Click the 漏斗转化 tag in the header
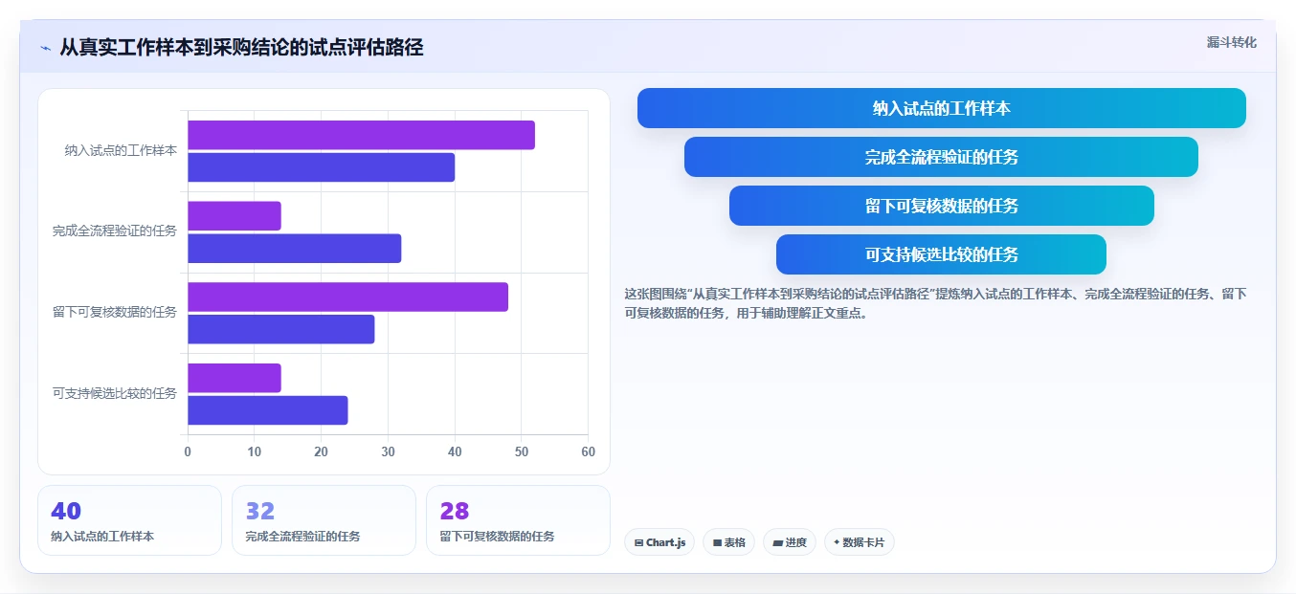1296x594 pixels. [x=1231, y=42]
